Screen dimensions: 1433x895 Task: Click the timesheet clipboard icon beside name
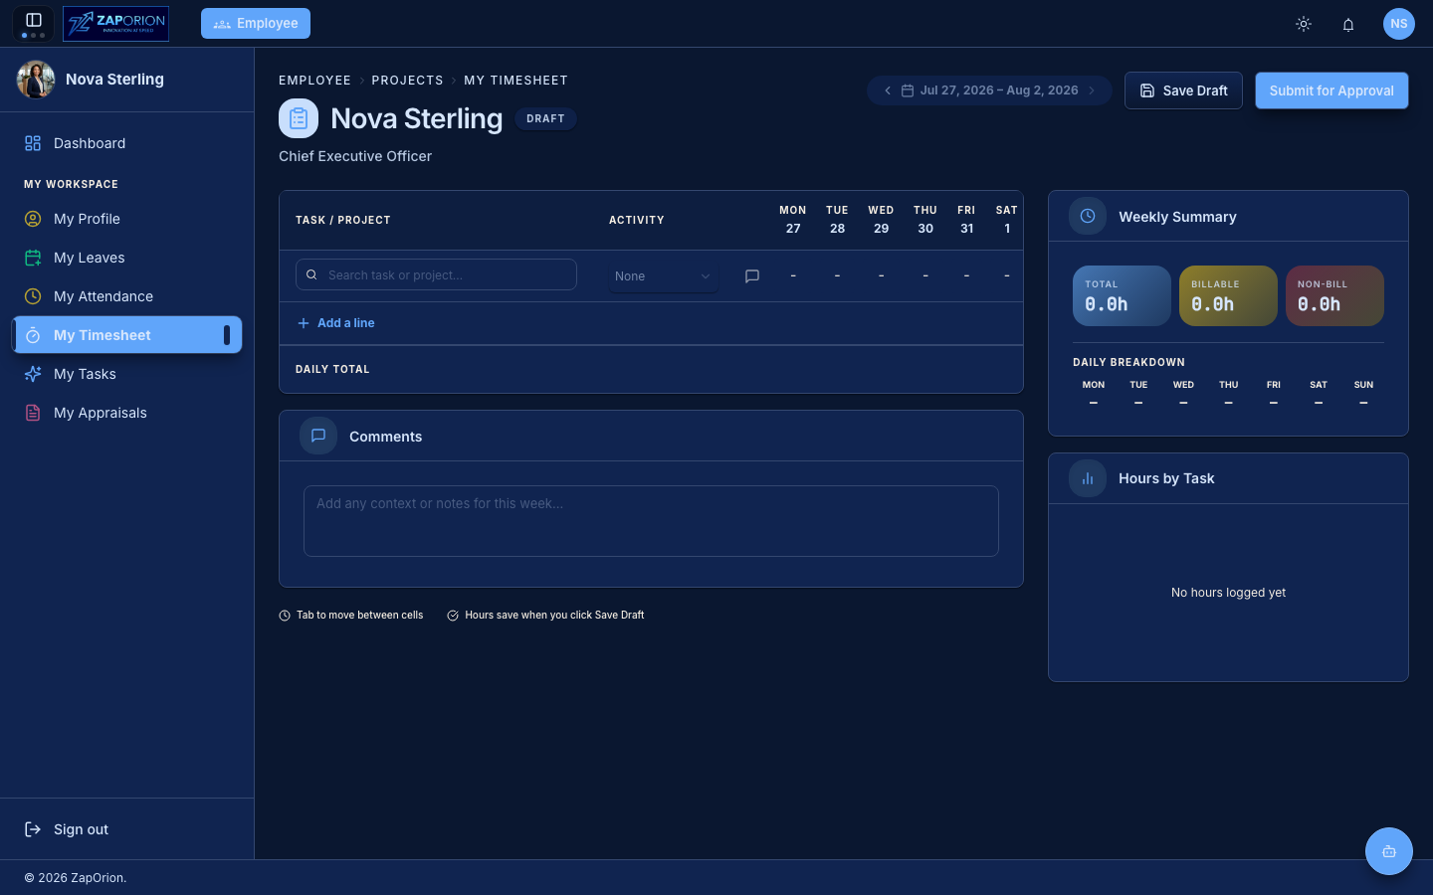click(x=299, y=118)
